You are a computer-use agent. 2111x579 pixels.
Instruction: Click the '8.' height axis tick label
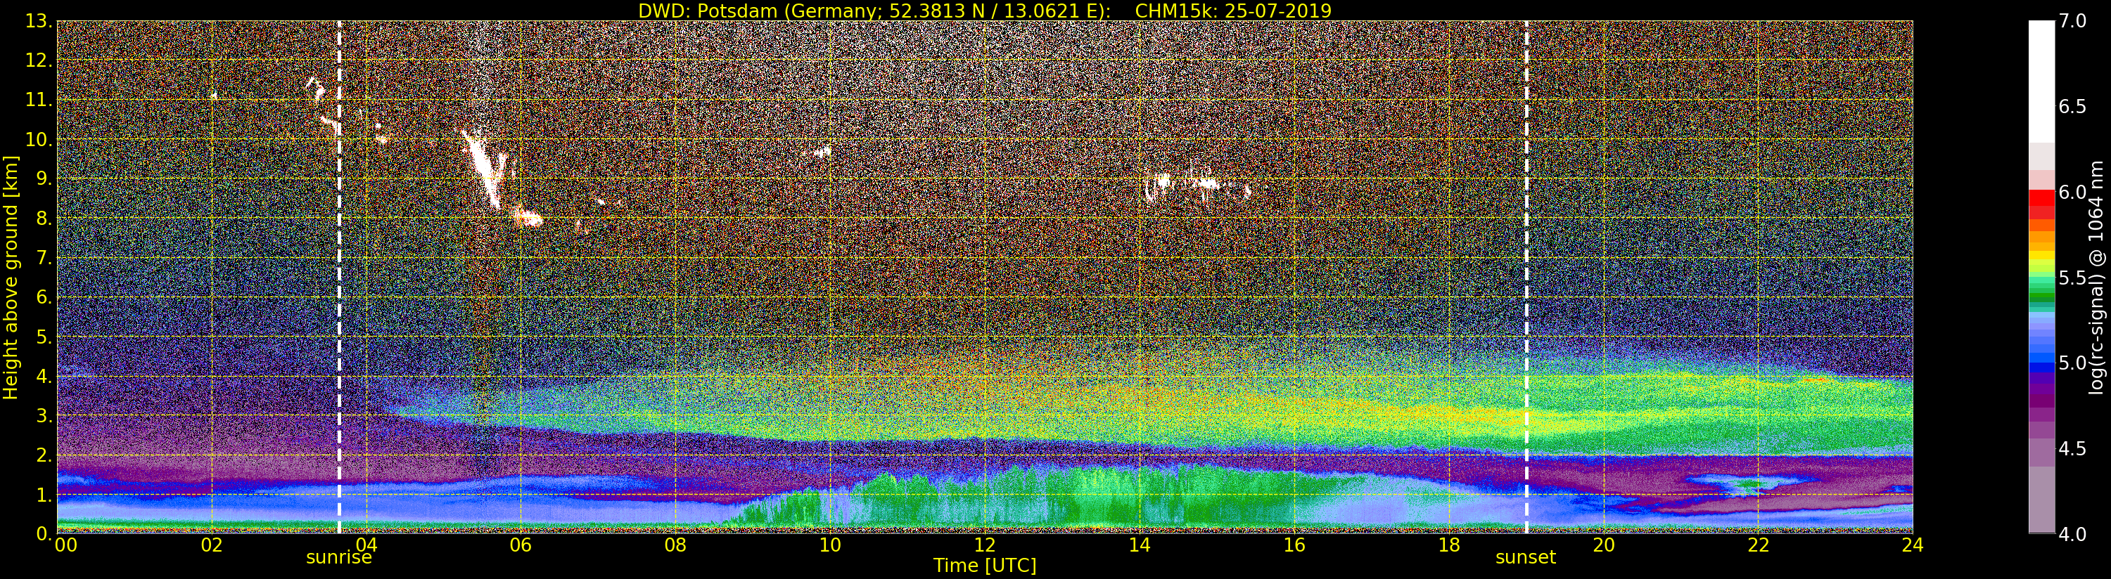pos(44,219)
